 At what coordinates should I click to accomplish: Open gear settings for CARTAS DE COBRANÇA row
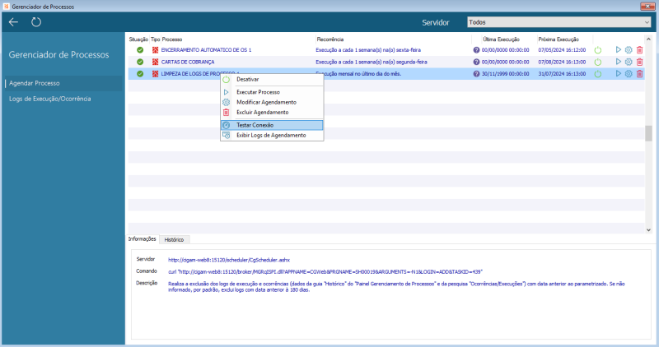pyautogui.click(x=629, y=62)
